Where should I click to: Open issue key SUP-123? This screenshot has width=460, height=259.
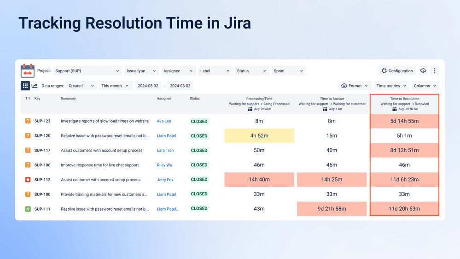42,121
